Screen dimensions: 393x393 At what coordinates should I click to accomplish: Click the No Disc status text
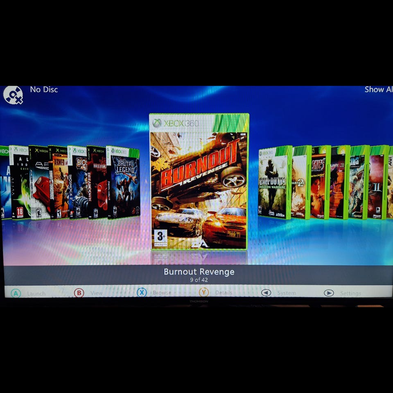click(44, 90)
